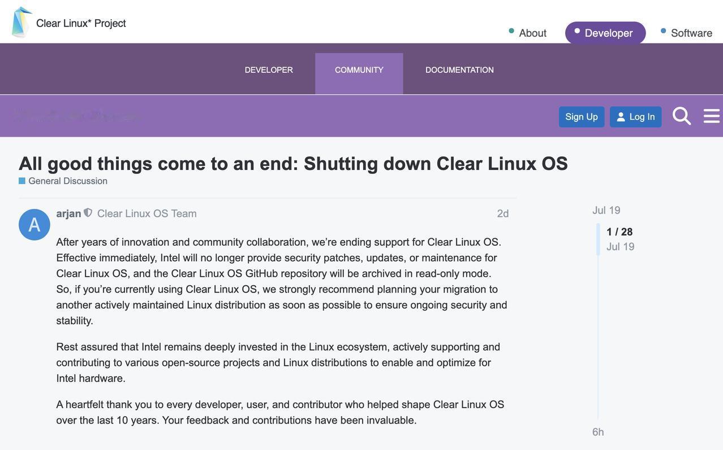Viewport: 723px width, 450px height.
Task: Open the hamburger menu icon
Action: click(x=712, y=116)
